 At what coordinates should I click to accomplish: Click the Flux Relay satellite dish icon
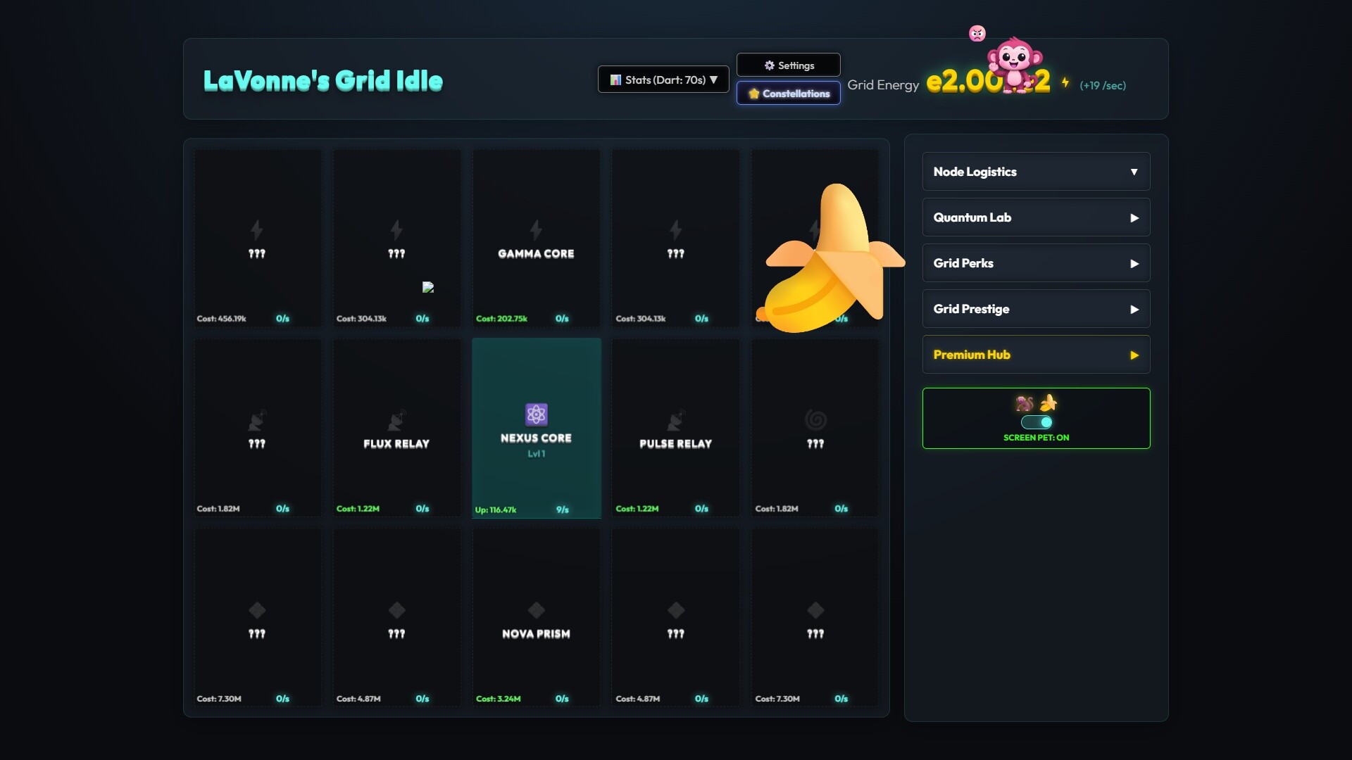coord(396,420)
